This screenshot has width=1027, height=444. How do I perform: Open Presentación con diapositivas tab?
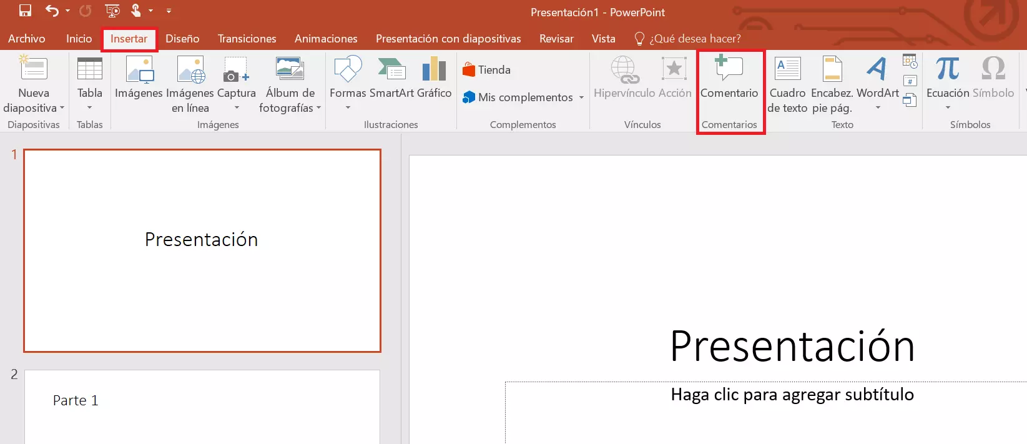point(448,39)
